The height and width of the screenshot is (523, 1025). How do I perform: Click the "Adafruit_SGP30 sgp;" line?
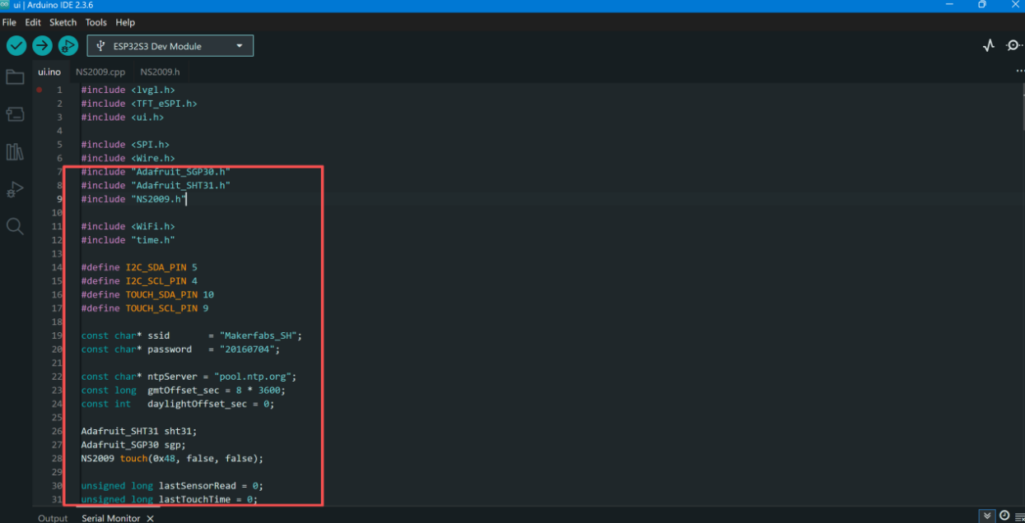point(133,444)
